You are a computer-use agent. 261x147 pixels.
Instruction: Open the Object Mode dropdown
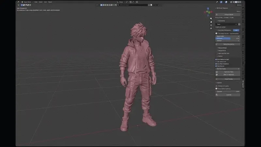click(x=27, y=2)
